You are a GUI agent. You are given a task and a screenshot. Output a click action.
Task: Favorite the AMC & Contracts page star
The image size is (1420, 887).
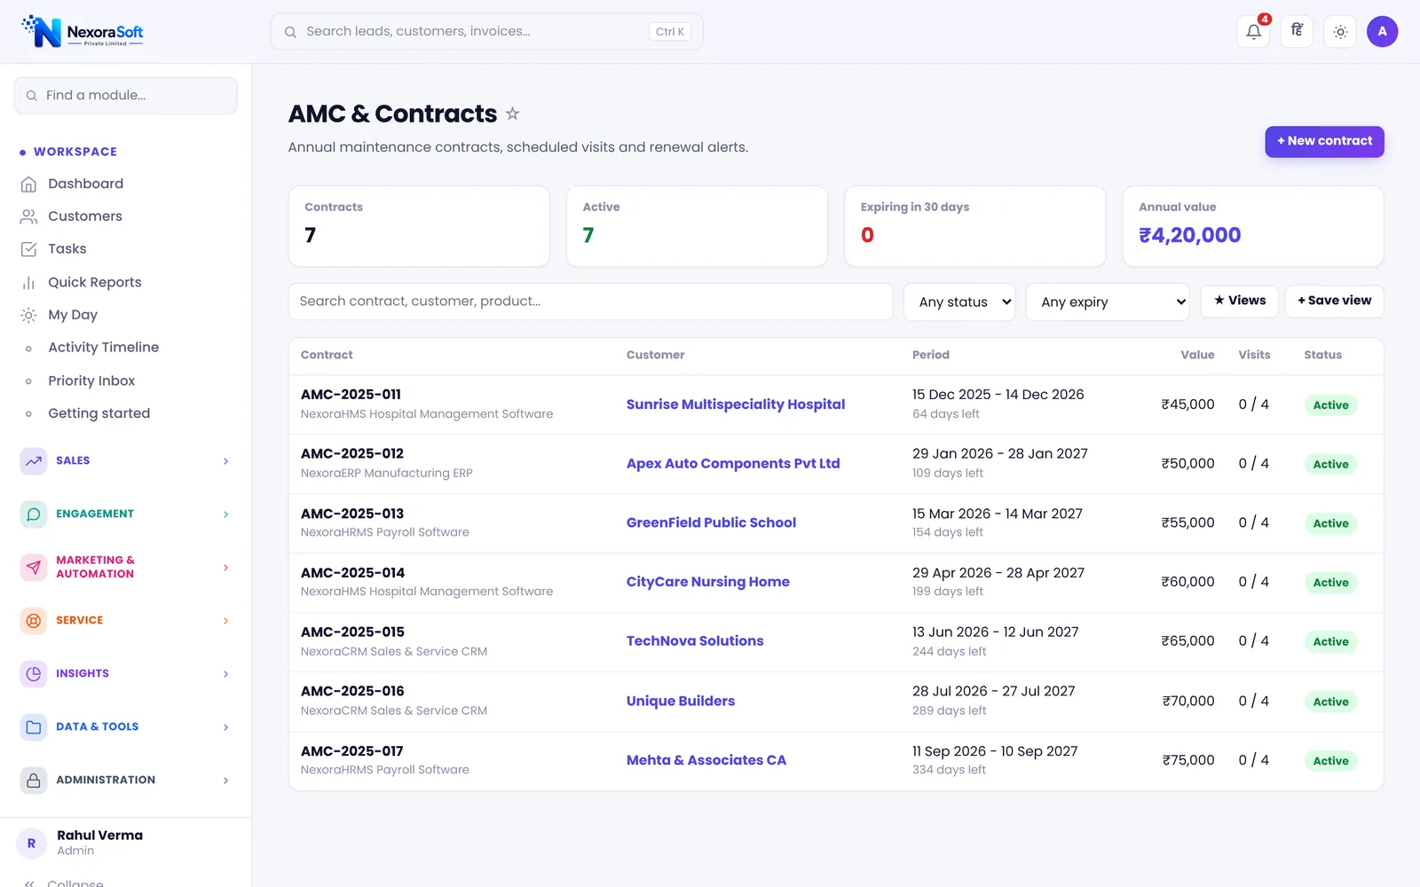coord(512,114)
